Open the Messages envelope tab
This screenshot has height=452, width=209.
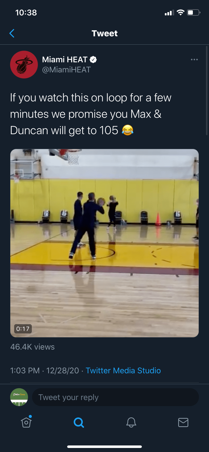click(x=183, y=422)
